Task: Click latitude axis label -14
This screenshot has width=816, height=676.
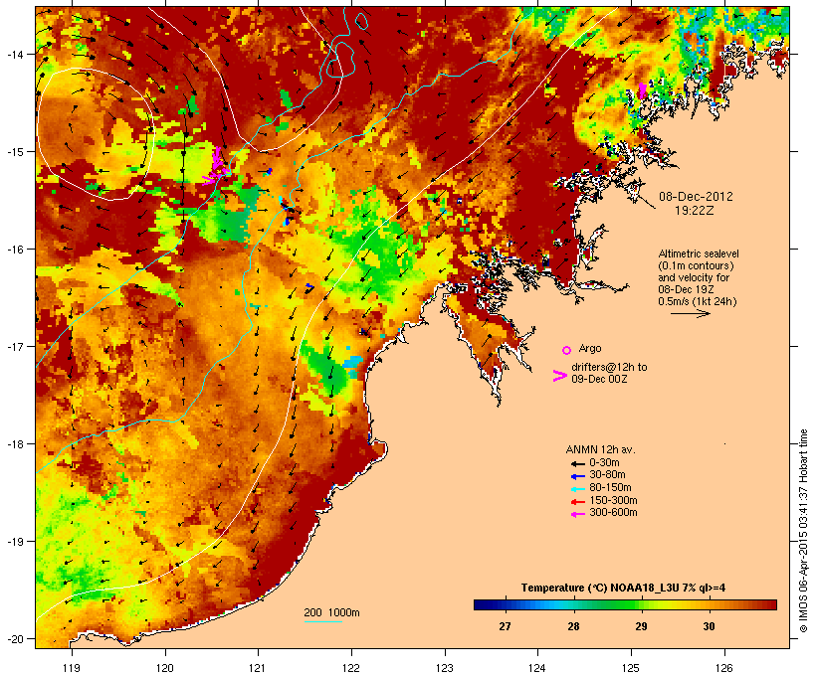Action: (x=14, y=54)
